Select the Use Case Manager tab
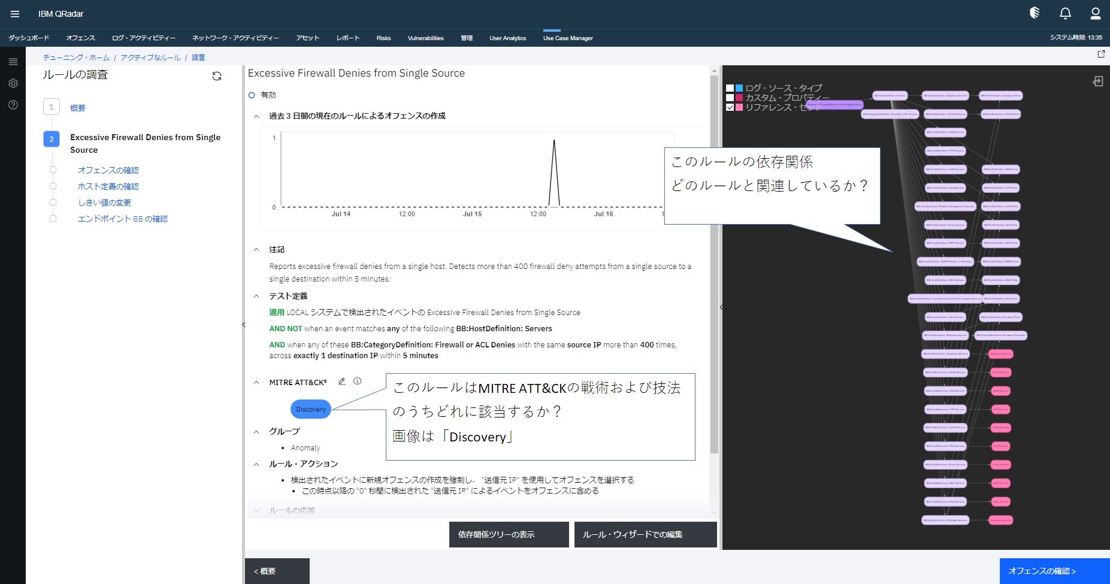The height and width of the screenshot is (584, 1110). pyautogui.click(x=568, y=38)
